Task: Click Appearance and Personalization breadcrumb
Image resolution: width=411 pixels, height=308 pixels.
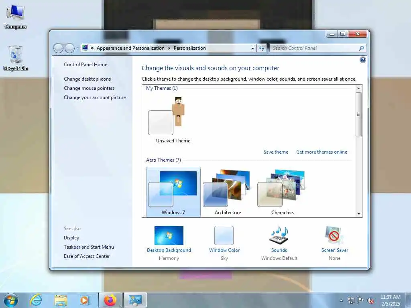Action: pyautogui.click(x=130, y=48)
